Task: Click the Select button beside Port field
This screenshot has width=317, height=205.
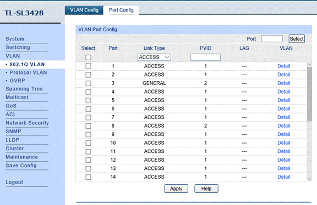Action: click(297, 39)
